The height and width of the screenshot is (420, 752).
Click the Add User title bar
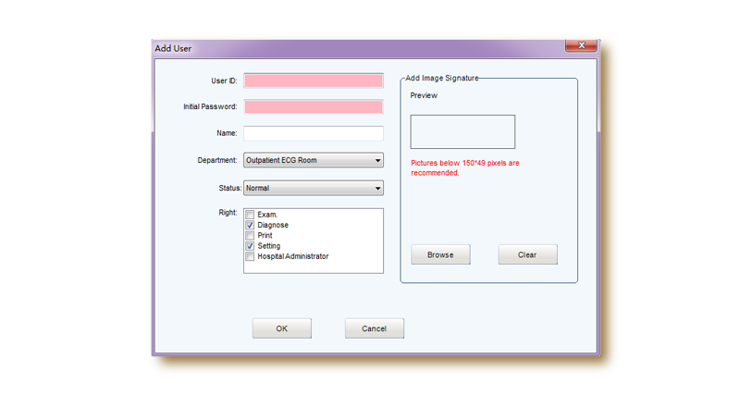click(351, 48)
